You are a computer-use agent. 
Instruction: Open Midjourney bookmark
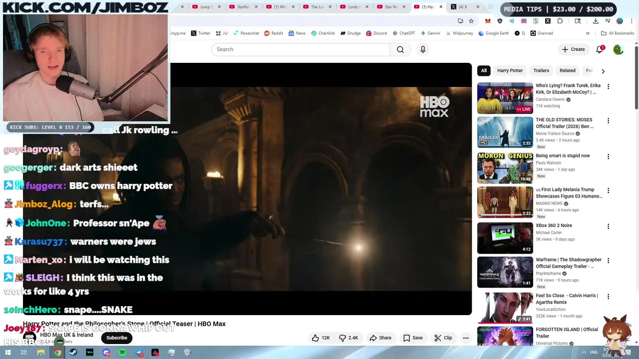pyautogui.click(x=460, y=33)
